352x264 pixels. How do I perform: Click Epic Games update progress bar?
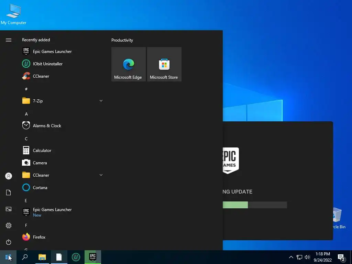[255, 205]
